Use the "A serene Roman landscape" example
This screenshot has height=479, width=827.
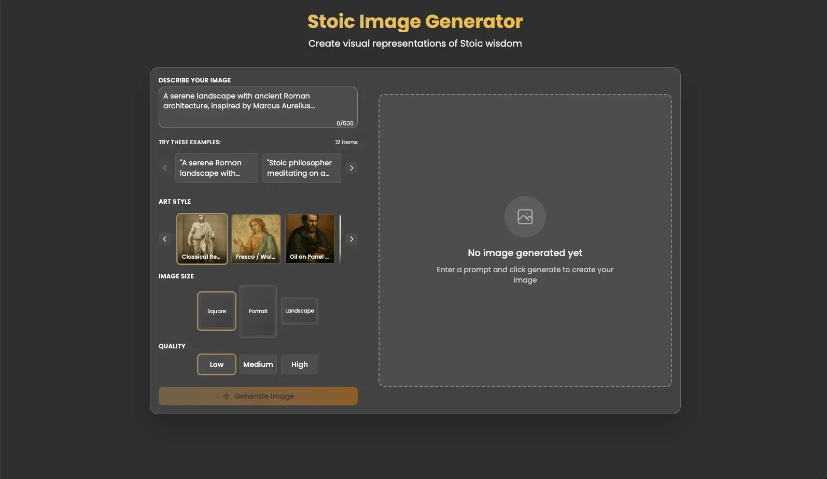click(x=217, y=168)
